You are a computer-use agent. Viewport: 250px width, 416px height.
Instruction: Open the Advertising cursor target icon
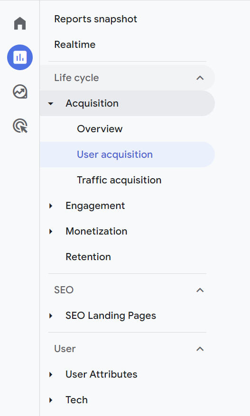20,126
